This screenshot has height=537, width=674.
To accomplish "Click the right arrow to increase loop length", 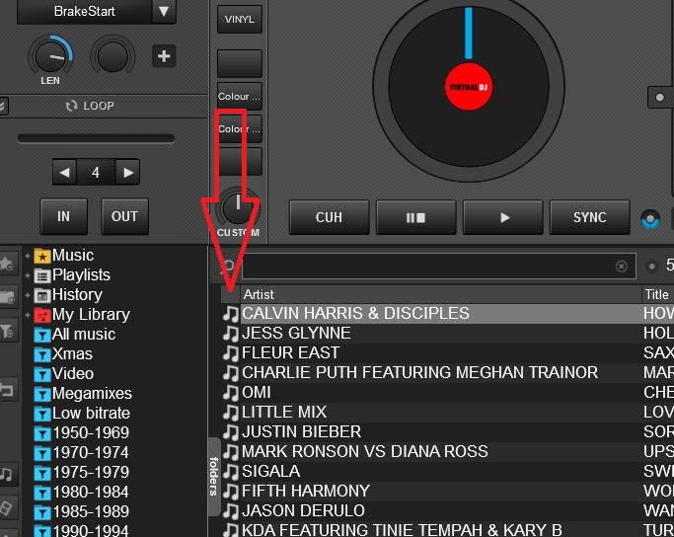I will point(126,173).
